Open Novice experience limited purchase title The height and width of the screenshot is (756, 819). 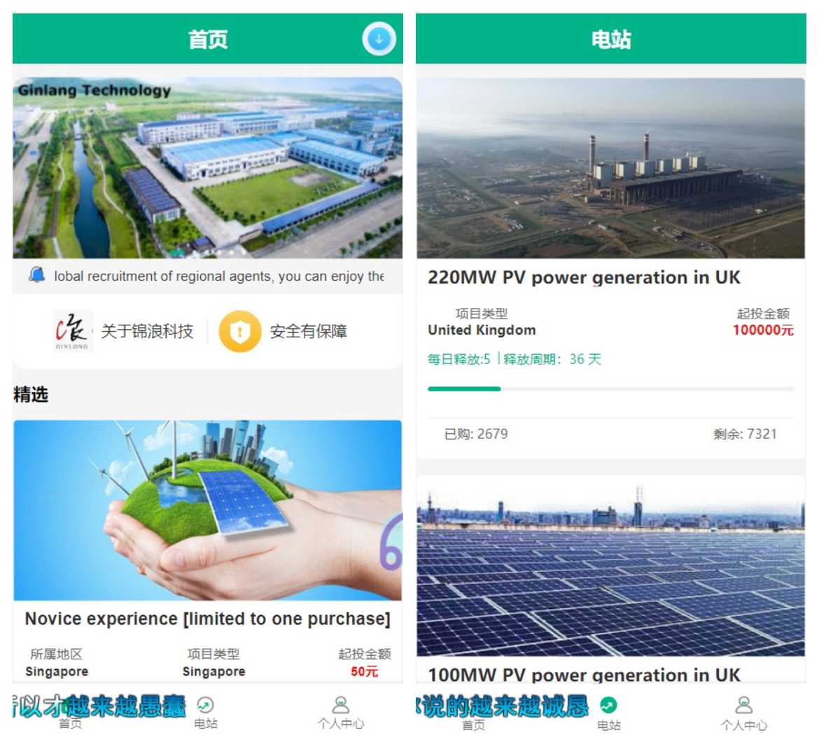point(207,619)
